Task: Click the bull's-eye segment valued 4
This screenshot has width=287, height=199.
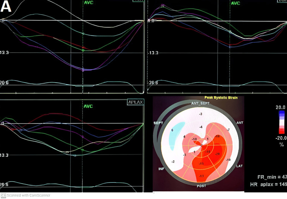Action: [x=184, y=137]
